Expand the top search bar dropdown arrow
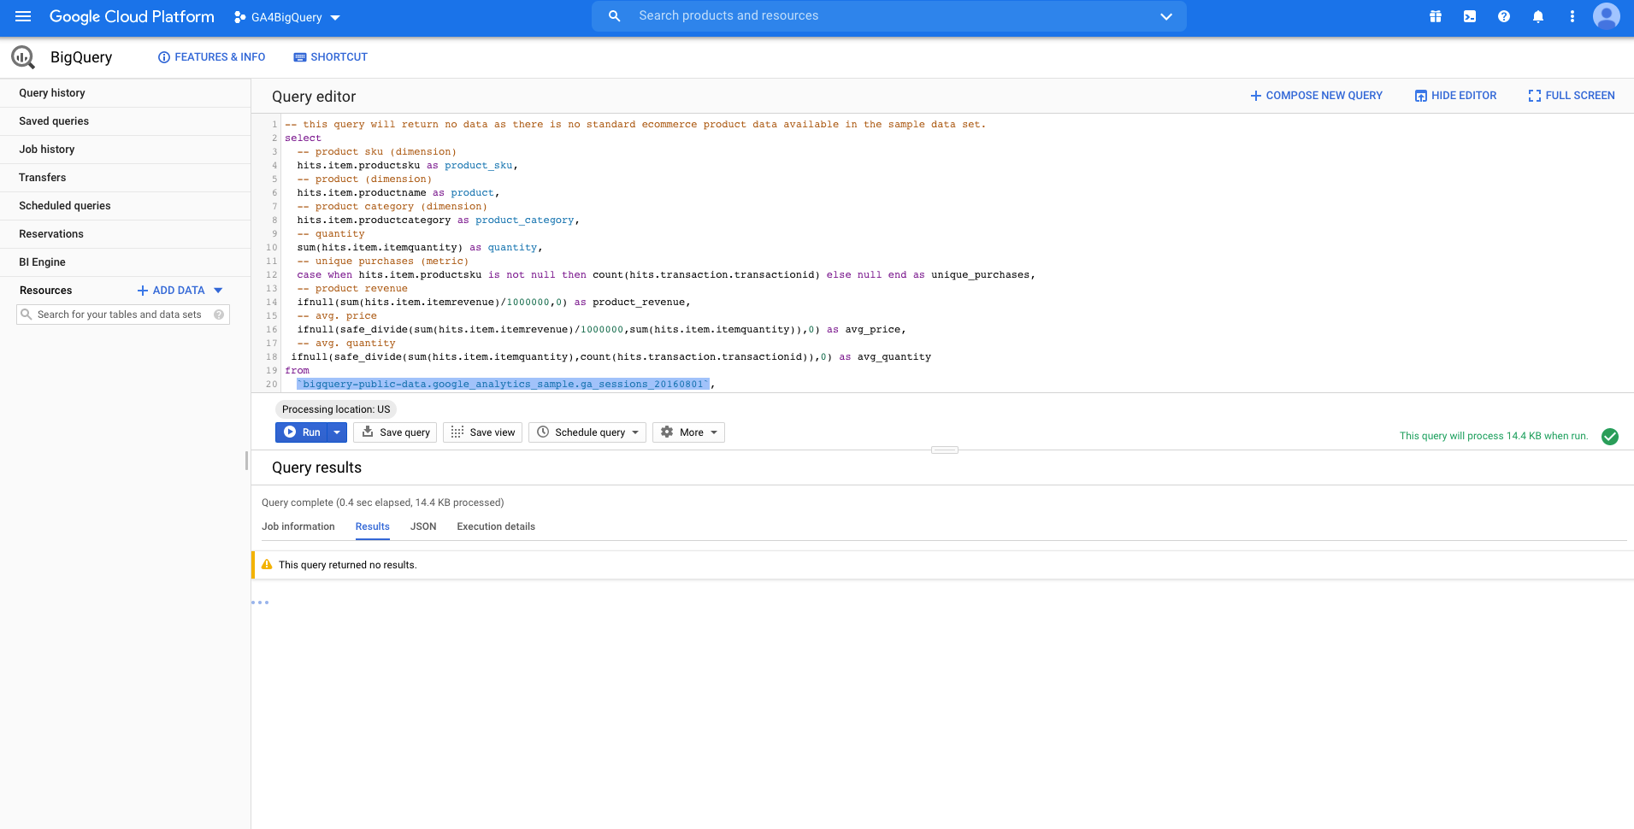This screenshot has height=829, width=1634. (x=1166, y=16)
